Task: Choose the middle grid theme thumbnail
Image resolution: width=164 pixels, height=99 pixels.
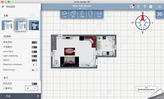Action: coord(20,25)
